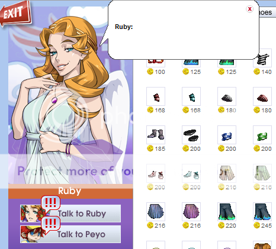276x249 pixels.
Task: Select the red glove item priced 168
Action: (x=156, y=96)
